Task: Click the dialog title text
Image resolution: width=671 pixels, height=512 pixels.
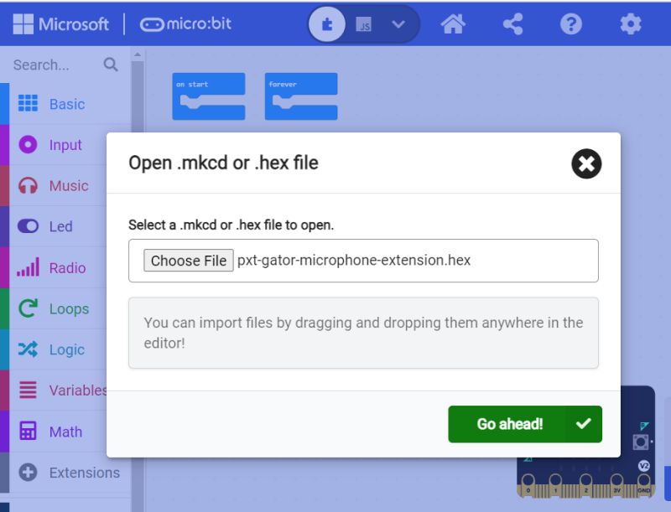Action: click(x=223, y=163)
